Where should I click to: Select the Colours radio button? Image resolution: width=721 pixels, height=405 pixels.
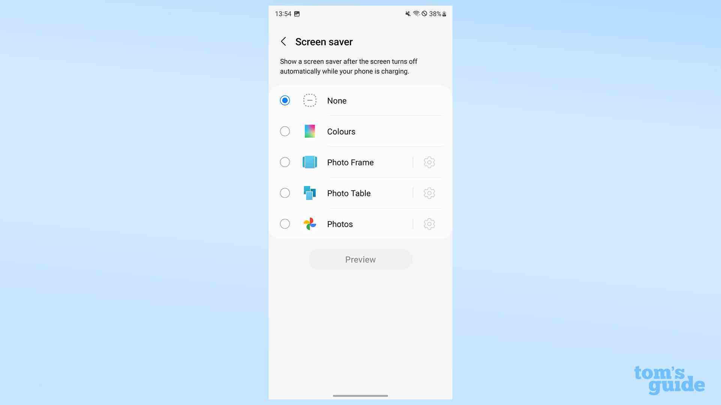[x=285, y=131]
